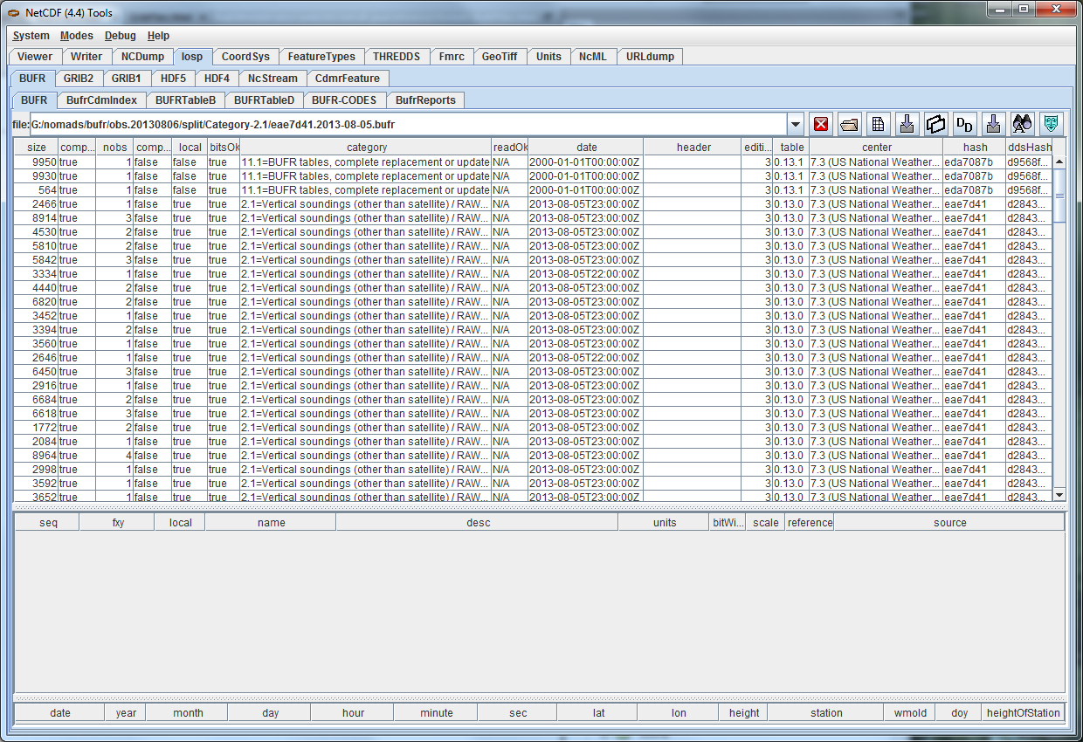Open the BufrReports sub-tab
This screenshot has height=742, width=1083.
point(425,100)
